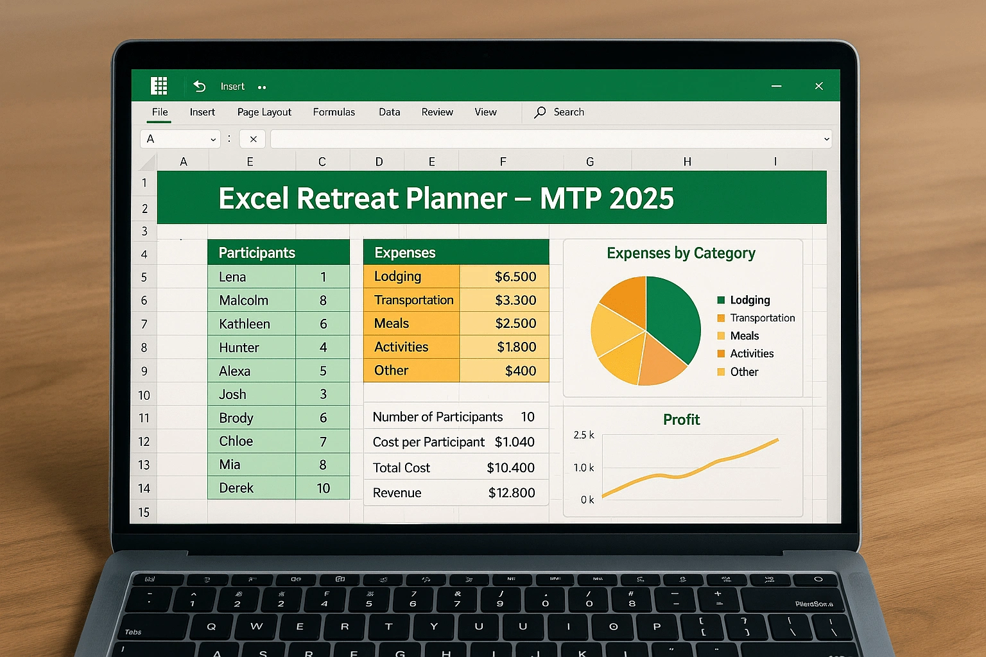The height and width of the screenshot is (657, 986).
Task: Click the Cost per Participant value $1.040
Action: [x=515, y=442]
